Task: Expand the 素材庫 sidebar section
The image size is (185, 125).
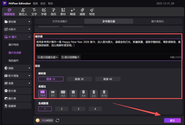Action: pos(17,22)
